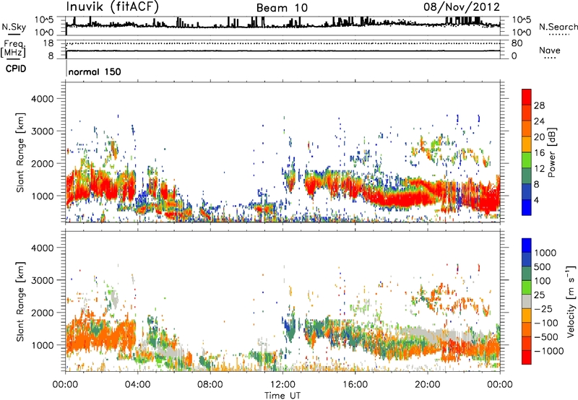Click the "Slant Range [km]" label of the power panel

(x=21, y=152)
